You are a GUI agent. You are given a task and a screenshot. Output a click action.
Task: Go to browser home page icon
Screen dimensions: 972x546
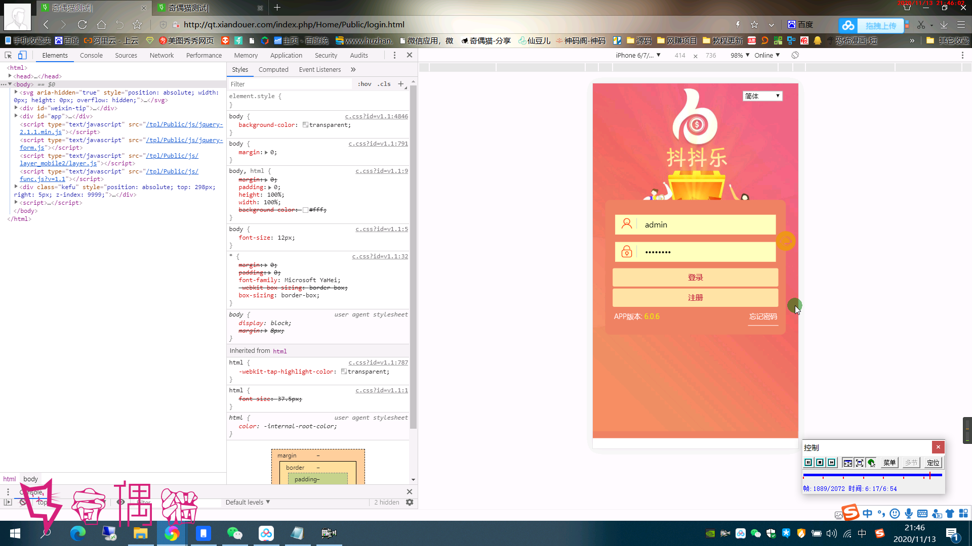click(101, 24)
